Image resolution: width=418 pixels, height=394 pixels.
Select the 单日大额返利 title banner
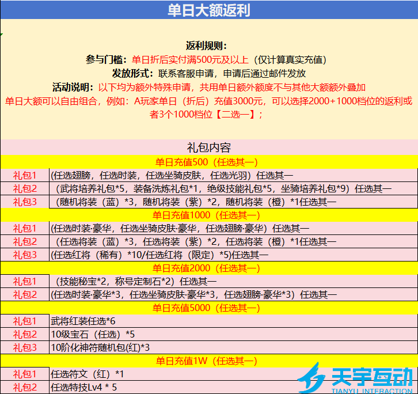(x=208, y=10)
